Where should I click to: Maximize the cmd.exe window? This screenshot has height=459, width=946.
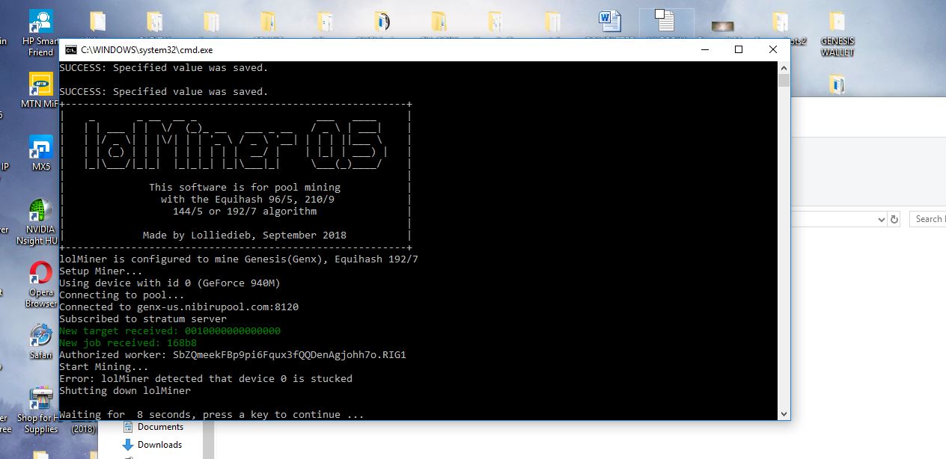pos(739,49)
